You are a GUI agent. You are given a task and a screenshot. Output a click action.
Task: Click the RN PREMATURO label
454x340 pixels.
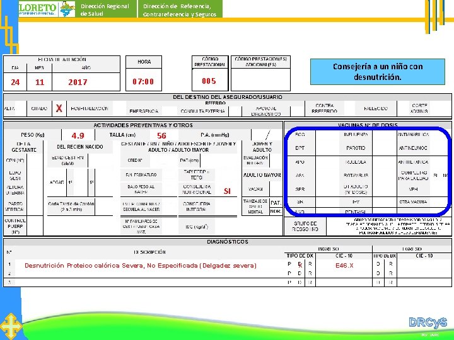(x=141, y=175)
